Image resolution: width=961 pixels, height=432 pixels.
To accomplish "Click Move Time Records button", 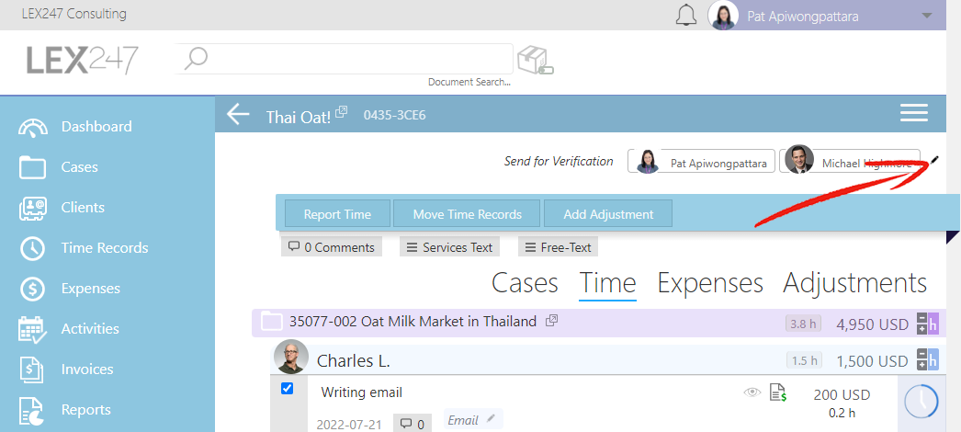I will (x=467, y=214).
